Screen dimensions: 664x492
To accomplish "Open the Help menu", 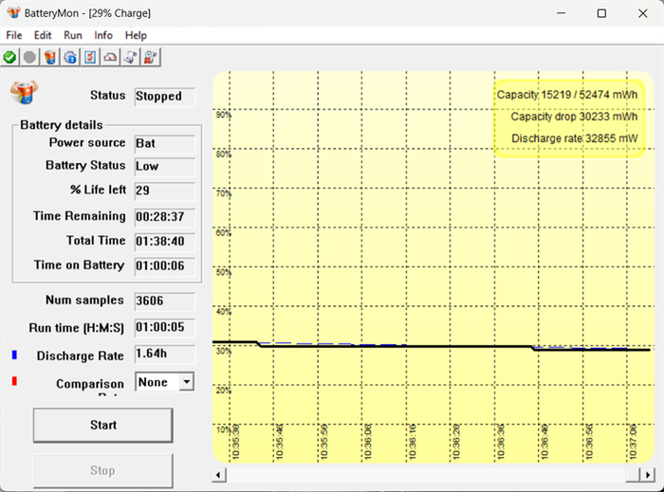I will coord(136,35).
